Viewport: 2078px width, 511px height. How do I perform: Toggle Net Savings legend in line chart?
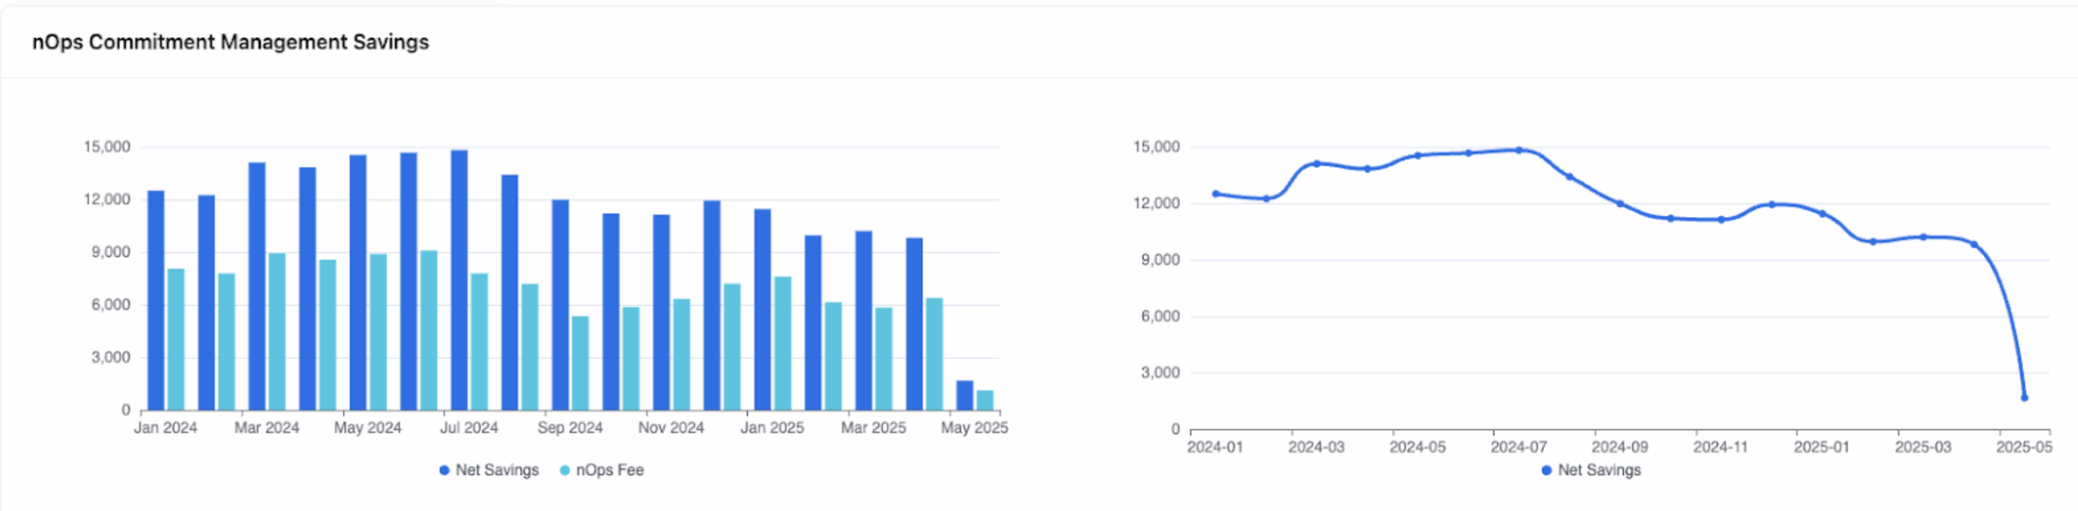point(1591,470)
